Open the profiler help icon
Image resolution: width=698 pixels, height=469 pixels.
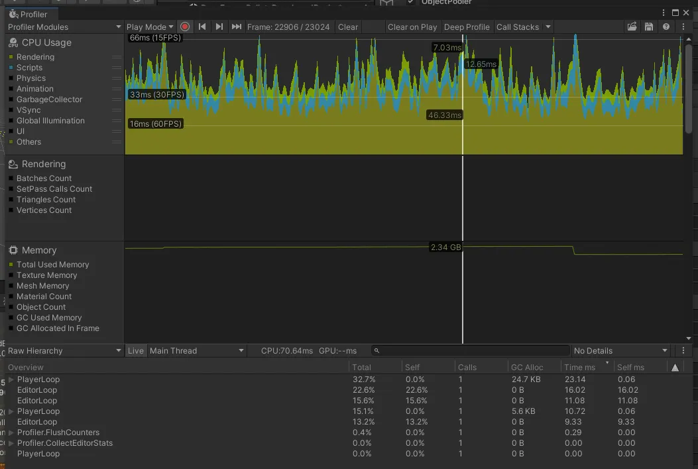coord(666,27)
